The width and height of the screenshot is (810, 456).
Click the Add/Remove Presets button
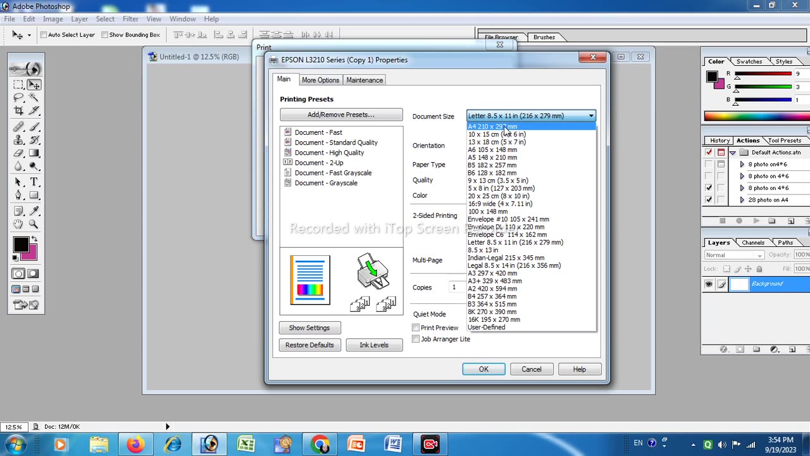(x=341, y=115)
